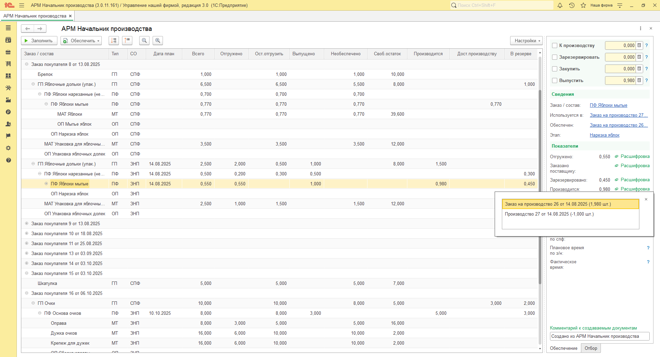Open the Нарезка яблок stage link
The image size is (660, 357).
coord(604,135)
